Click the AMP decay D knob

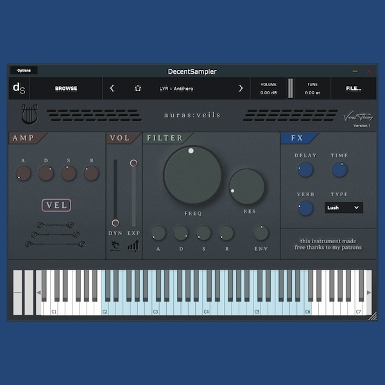(x=46, y=173)
